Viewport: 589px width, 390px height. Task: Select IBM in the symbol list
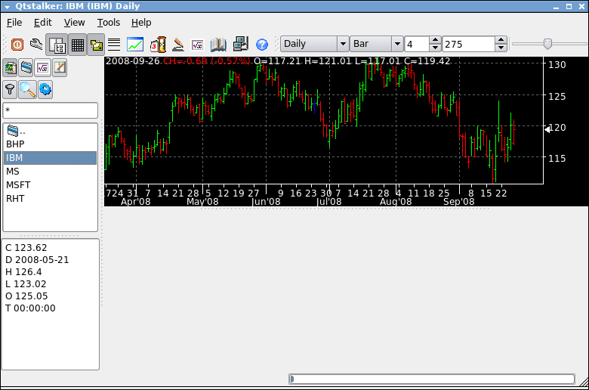51,158
